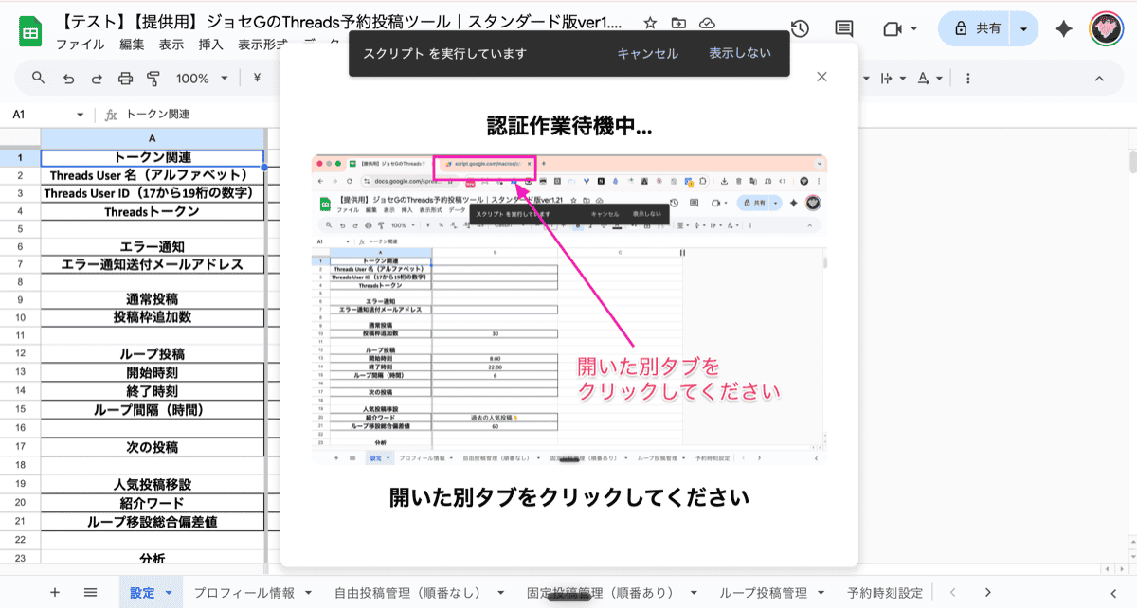Click the instruction screenshot image in dialog

point(569,308)
